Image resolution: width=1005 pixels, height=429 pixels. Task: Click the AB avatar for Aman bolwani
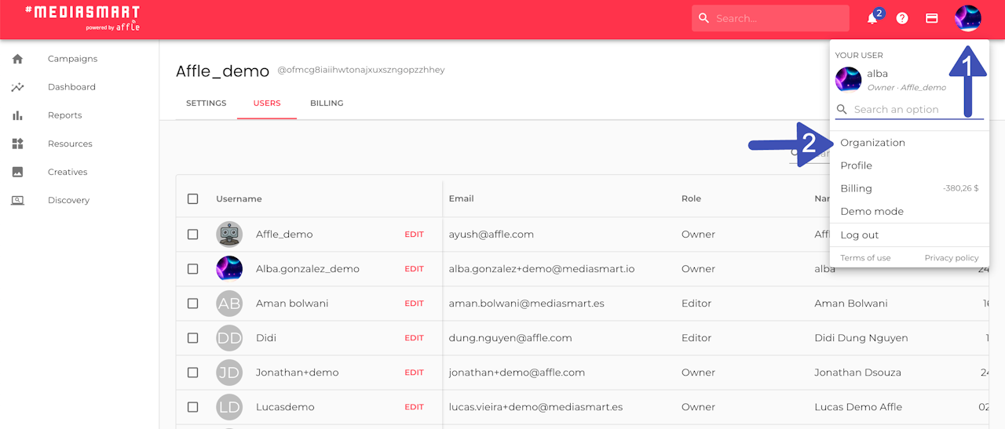coord(229,303)
